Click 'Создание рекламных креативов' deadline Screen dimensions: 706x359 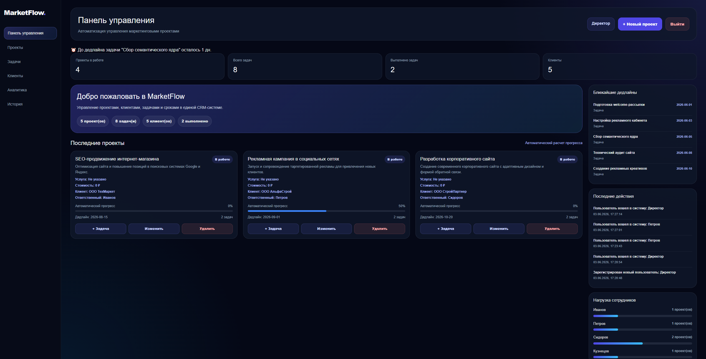pyautogui.click(x=643, y=171)
